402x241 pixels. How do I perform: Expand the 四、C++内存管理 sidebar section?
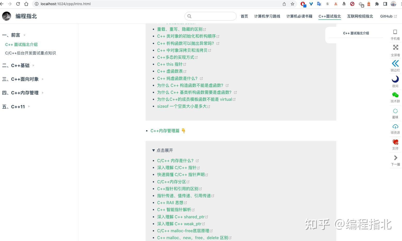(23, 93)
